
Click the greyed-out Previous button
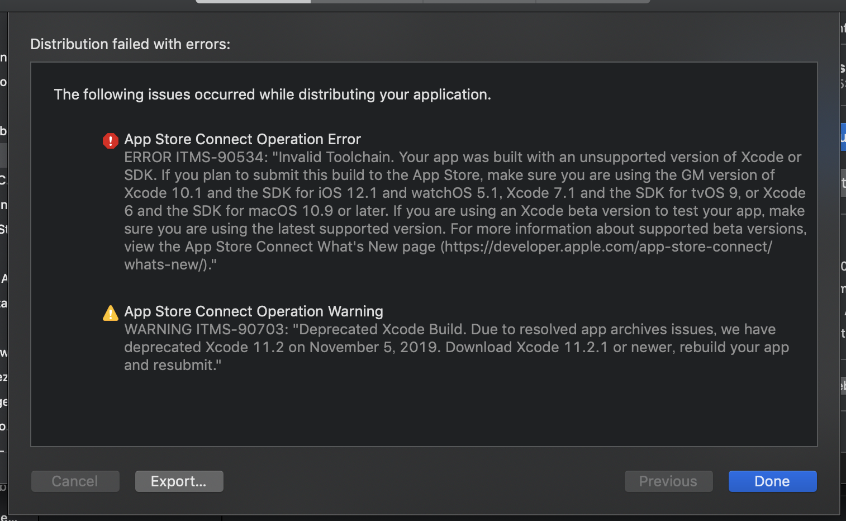pos(668,481)
